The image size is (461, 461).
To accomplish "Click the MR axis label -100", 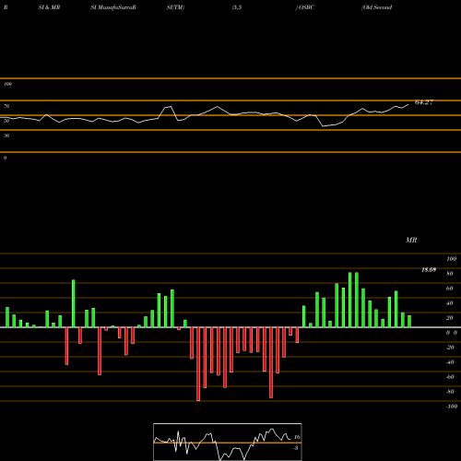I will click(x=452, y=407).
